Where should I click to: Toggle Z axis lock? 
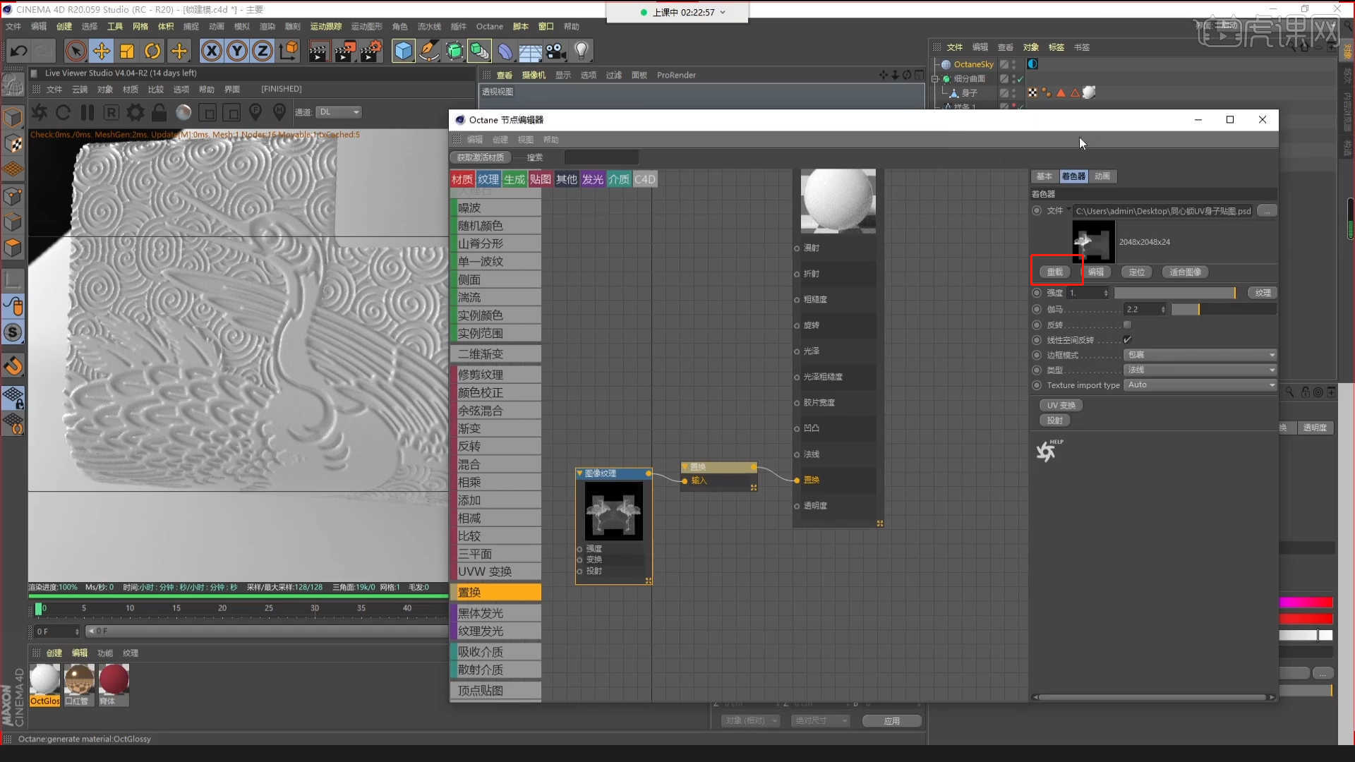pyautogui.click(x=263, y=51)
